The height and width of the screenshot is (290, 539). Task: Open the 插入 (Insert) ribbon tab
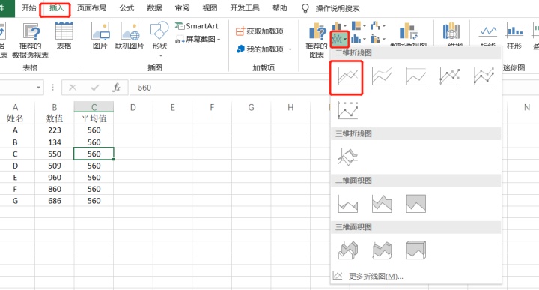coord(56,8)
